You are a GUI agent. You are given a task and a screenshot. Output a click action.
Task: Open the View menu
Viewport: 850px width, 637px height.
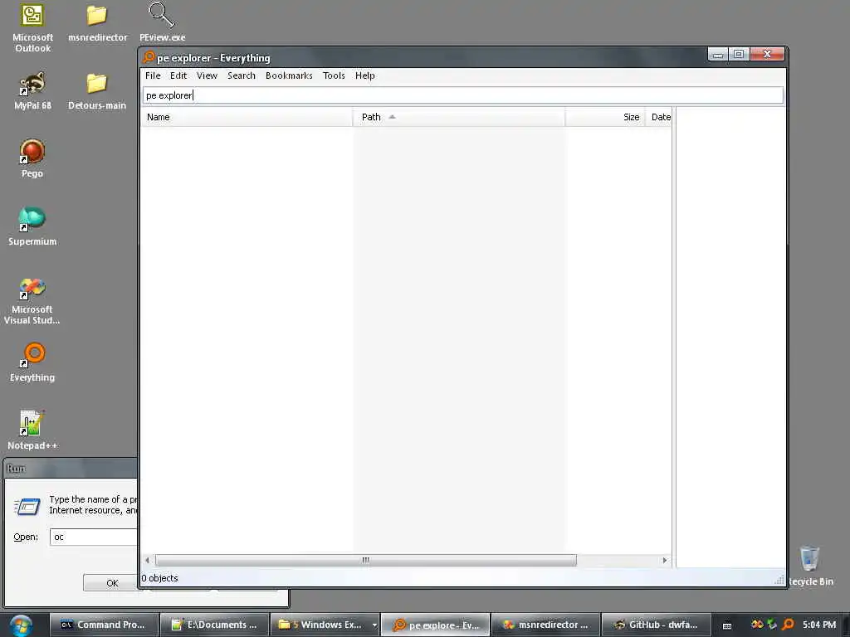click(x=207, y=75)
